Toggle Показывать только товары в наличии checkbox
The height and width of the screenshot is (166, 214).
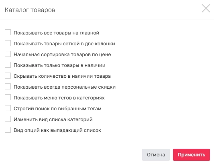(8, 65)
